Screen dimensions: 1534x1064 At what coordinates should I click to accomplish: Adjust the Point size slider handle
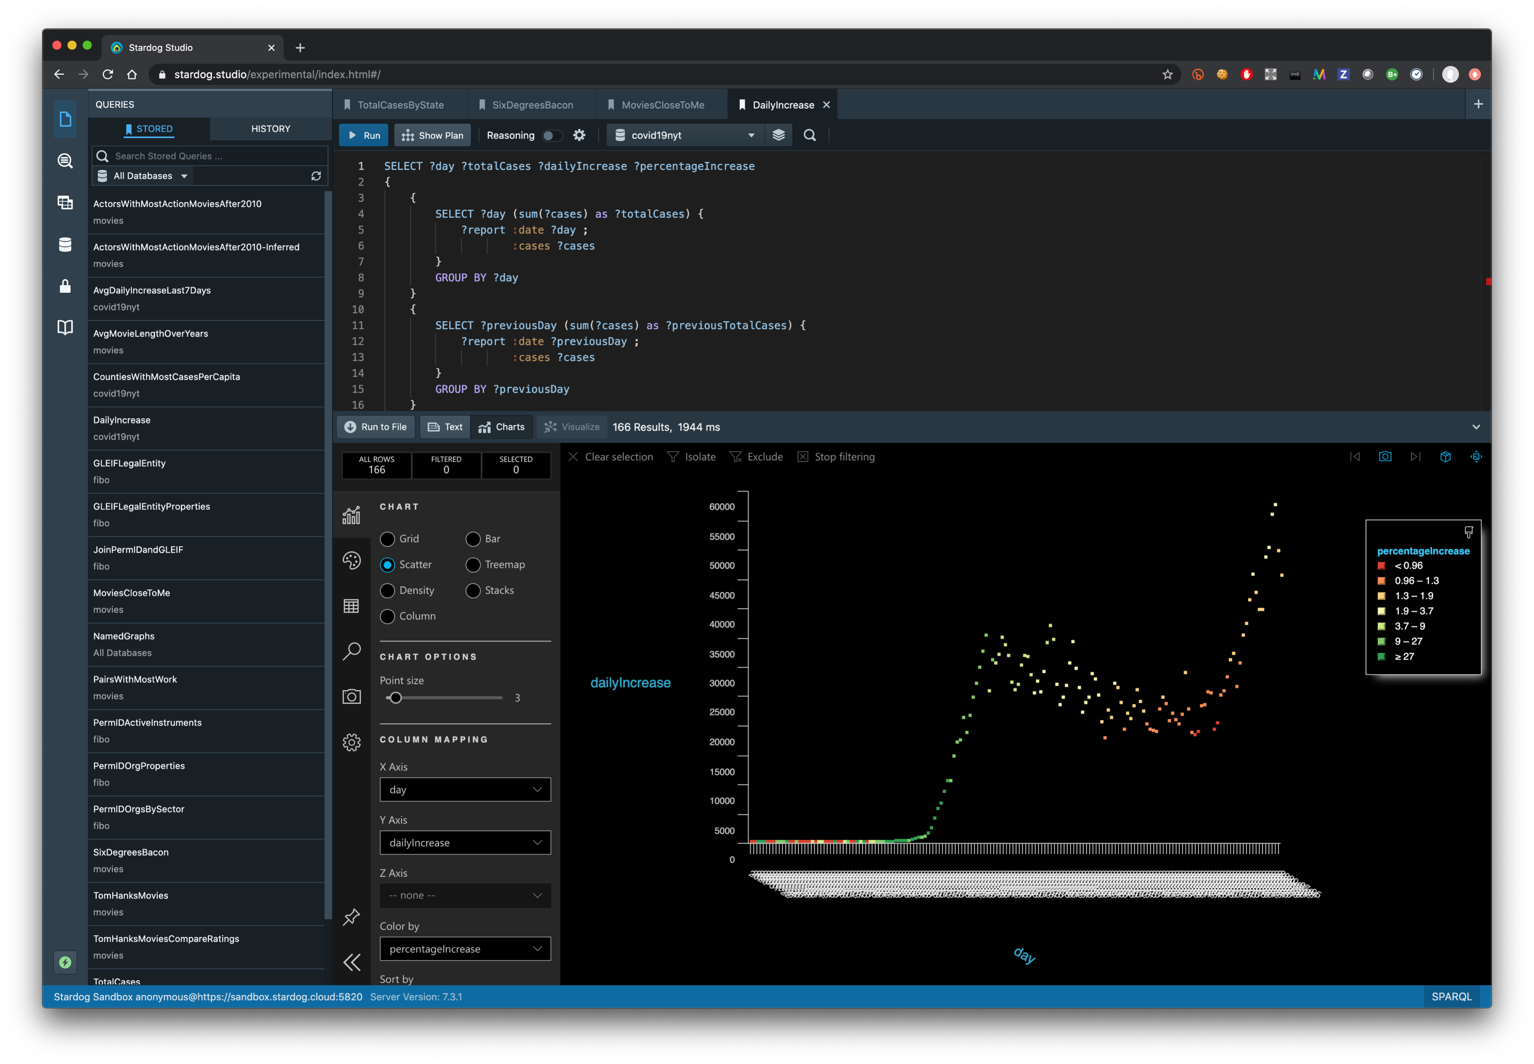point(396,698)
